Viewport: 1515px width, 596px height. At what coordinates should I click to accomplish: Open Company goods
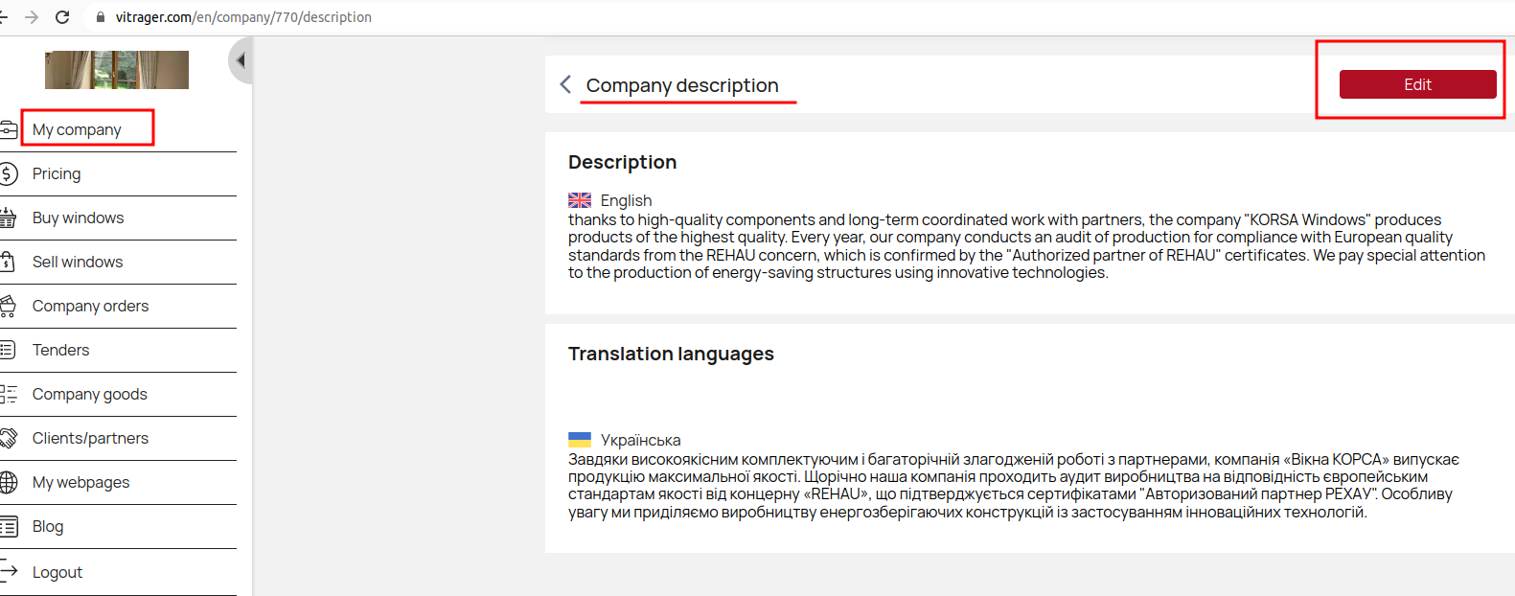90,394
